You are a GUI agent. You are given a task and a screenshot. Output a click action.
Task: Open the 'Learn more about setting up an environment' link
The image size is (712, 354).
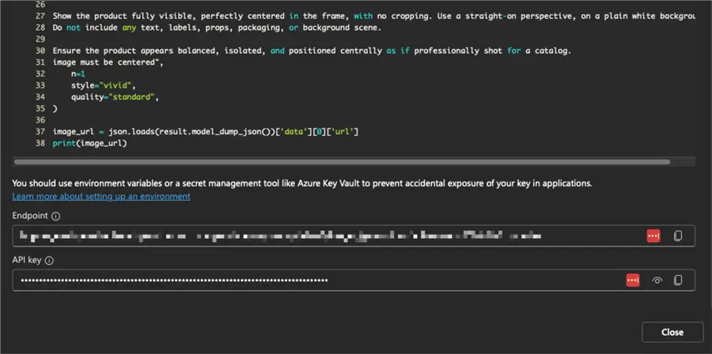point(101,196)
